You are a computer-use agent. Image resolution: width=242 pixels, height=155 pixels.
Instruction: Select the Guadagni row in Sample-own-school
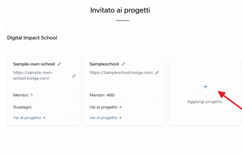(x=23, y=107)
